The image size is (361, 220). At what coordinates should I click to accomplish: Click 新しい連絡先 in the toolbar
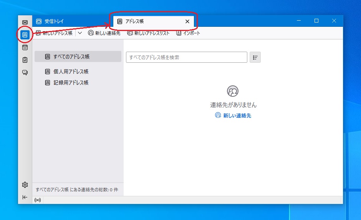104,33
